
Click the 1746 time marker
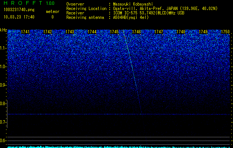(x=136, y=32)
